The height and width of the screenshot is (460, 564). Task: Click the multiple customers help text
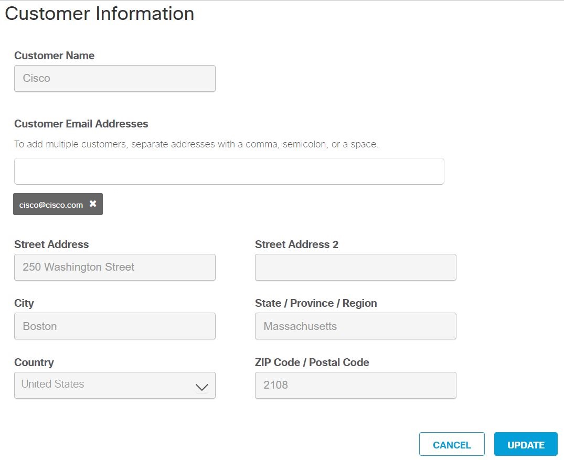[x=196, y=144]
